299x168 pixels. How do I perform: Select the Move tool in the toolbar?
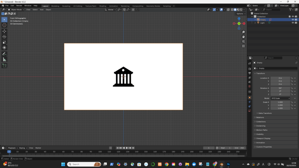pos(4,31)
